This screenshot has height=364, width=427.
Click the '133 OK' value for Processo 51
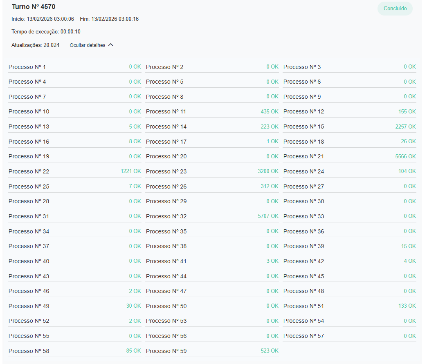[407, 306]
